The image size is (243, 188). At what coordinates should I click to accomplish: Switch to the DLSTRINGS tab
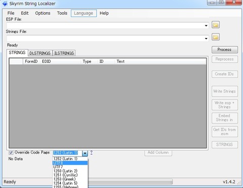tap(40, 53)
